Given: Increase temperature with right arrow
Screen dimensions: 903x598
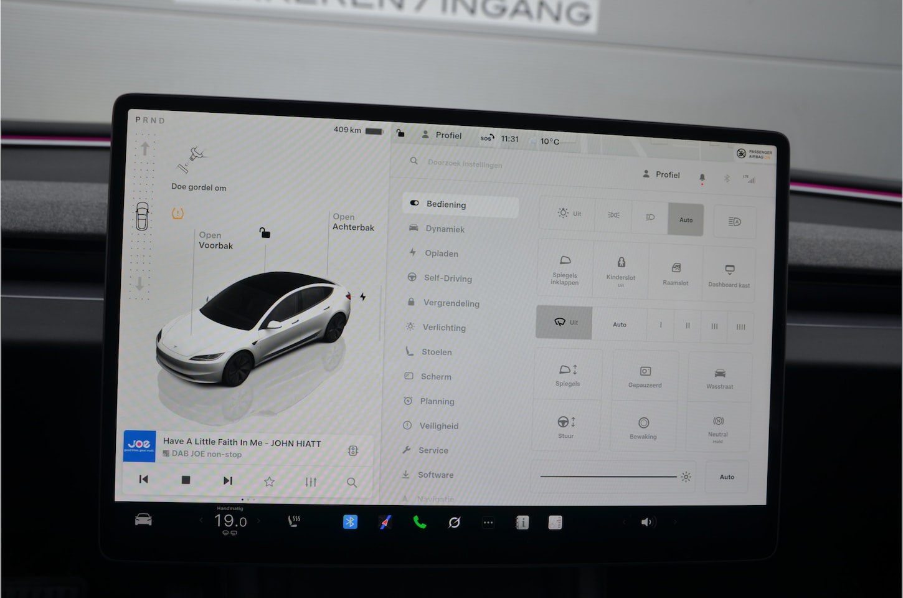Looking at the screenshot, I should (259, 521).
